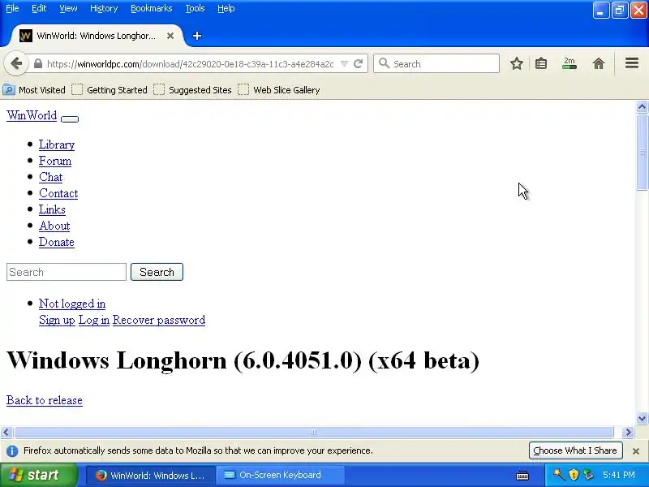Click the horizontal scrollbar right arrow

coord(628,433)
